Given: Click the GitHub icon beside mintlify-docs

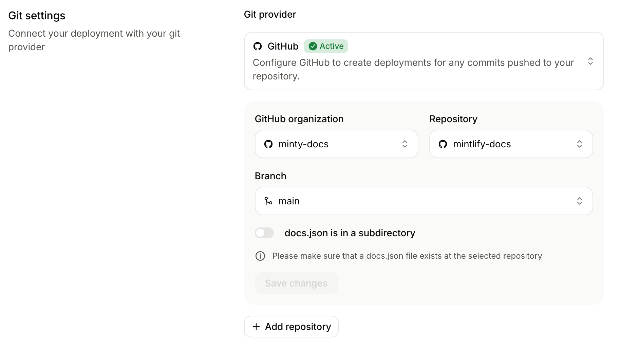Looking at the screenshot, I should pos(443,144).
